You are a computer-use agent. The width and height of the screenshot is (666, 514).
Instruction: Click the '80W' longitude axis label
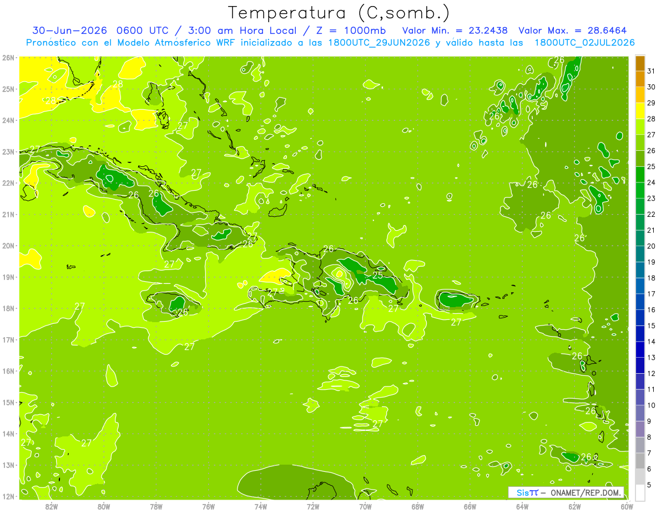[103, 506]
